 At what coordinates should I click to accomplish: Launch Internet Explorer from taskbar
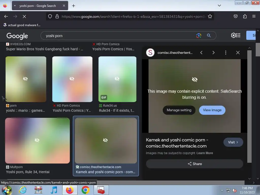click(x=23, y=190)
